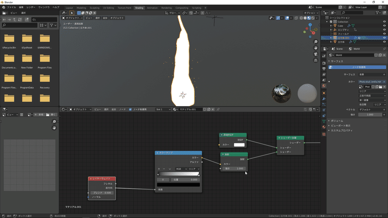The width and height of the screenshot is (388, 218).
Task: Open the Tool properties tab icon
Action: point(324,56)
